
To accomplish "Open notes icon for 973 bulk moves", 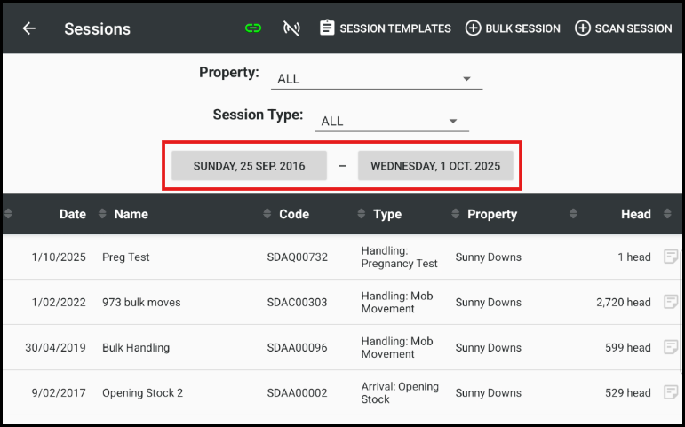I will tap(671, 302).
